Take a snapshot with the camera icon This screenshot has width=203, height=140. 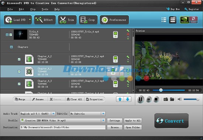[x=166, y=99]
